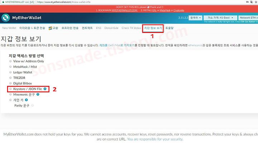Click the password key icon in address bar

click(x=247, y=2)
